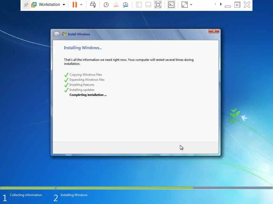Click the restart information paragraph

pos(129,62)
